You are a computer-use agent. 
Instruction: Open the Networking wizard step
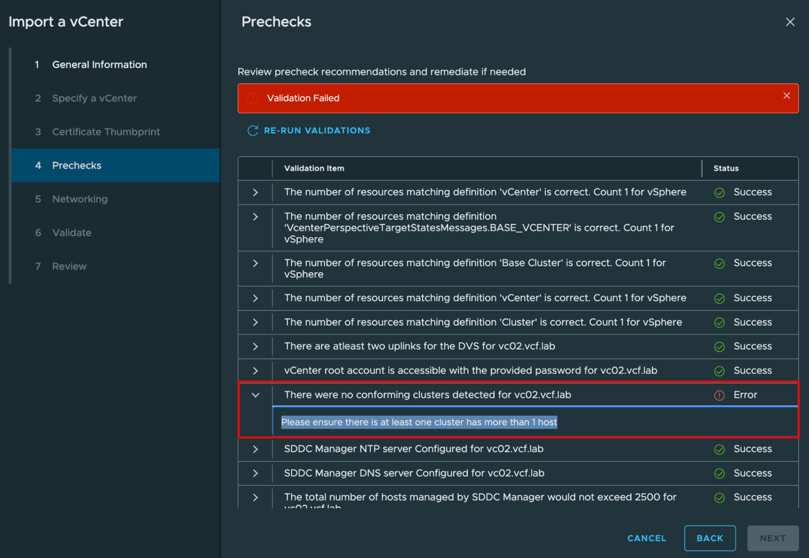coord(80,199)
